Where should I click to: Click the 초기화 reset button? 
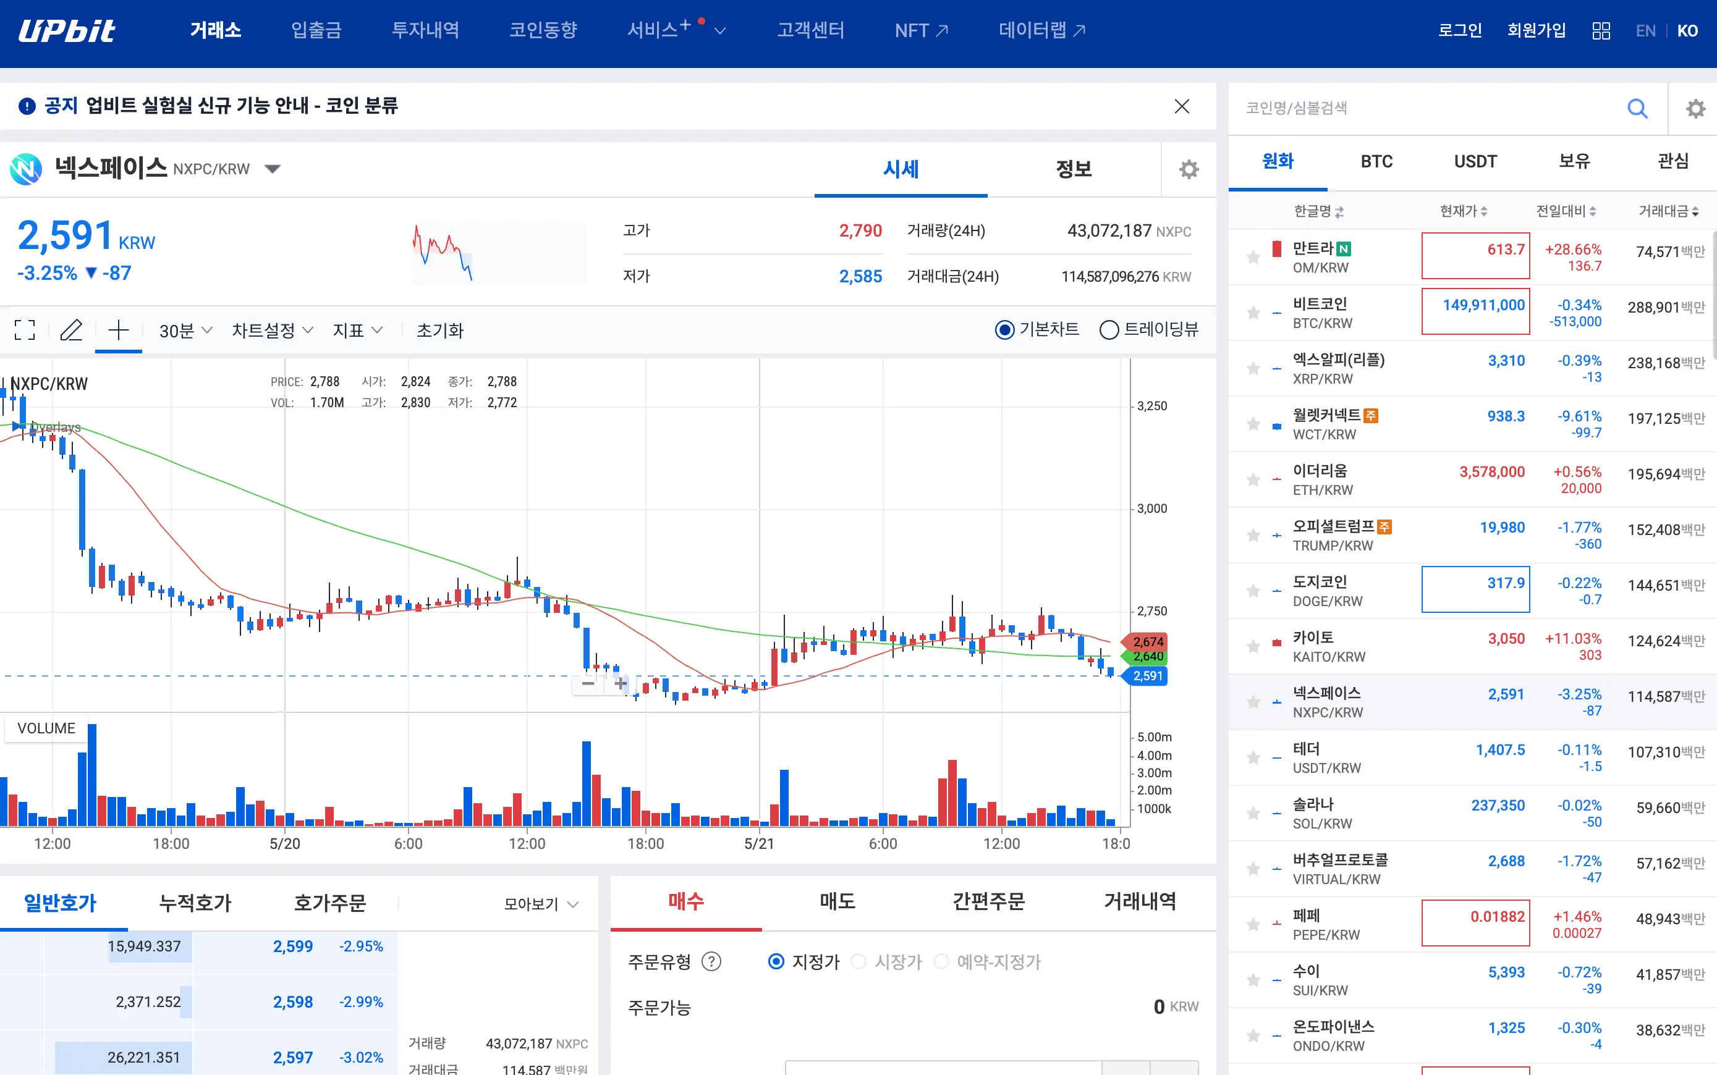439,331
